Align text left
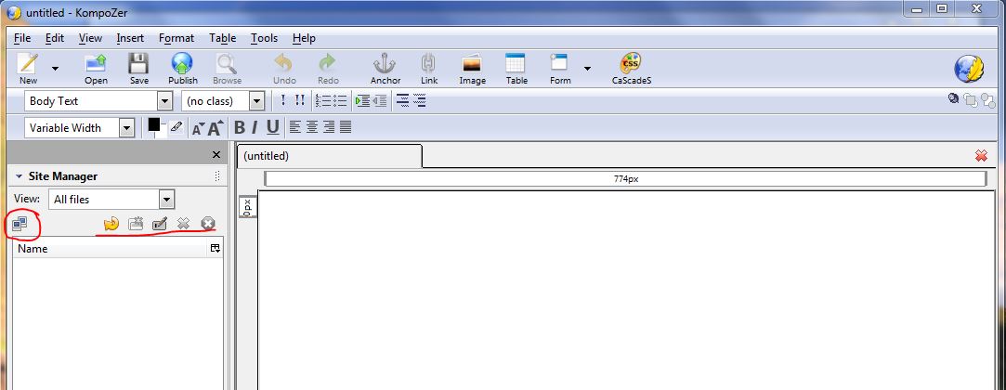This screenshot has width=1006, height=390. click(295, 127)
